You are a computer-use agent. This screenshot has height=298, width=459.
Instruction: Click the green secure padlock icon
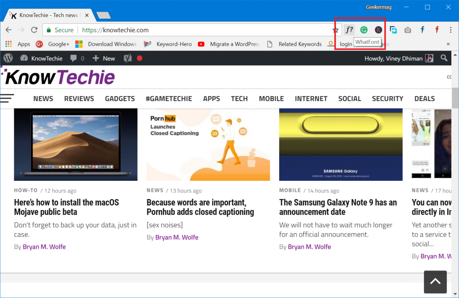(48, 30)
